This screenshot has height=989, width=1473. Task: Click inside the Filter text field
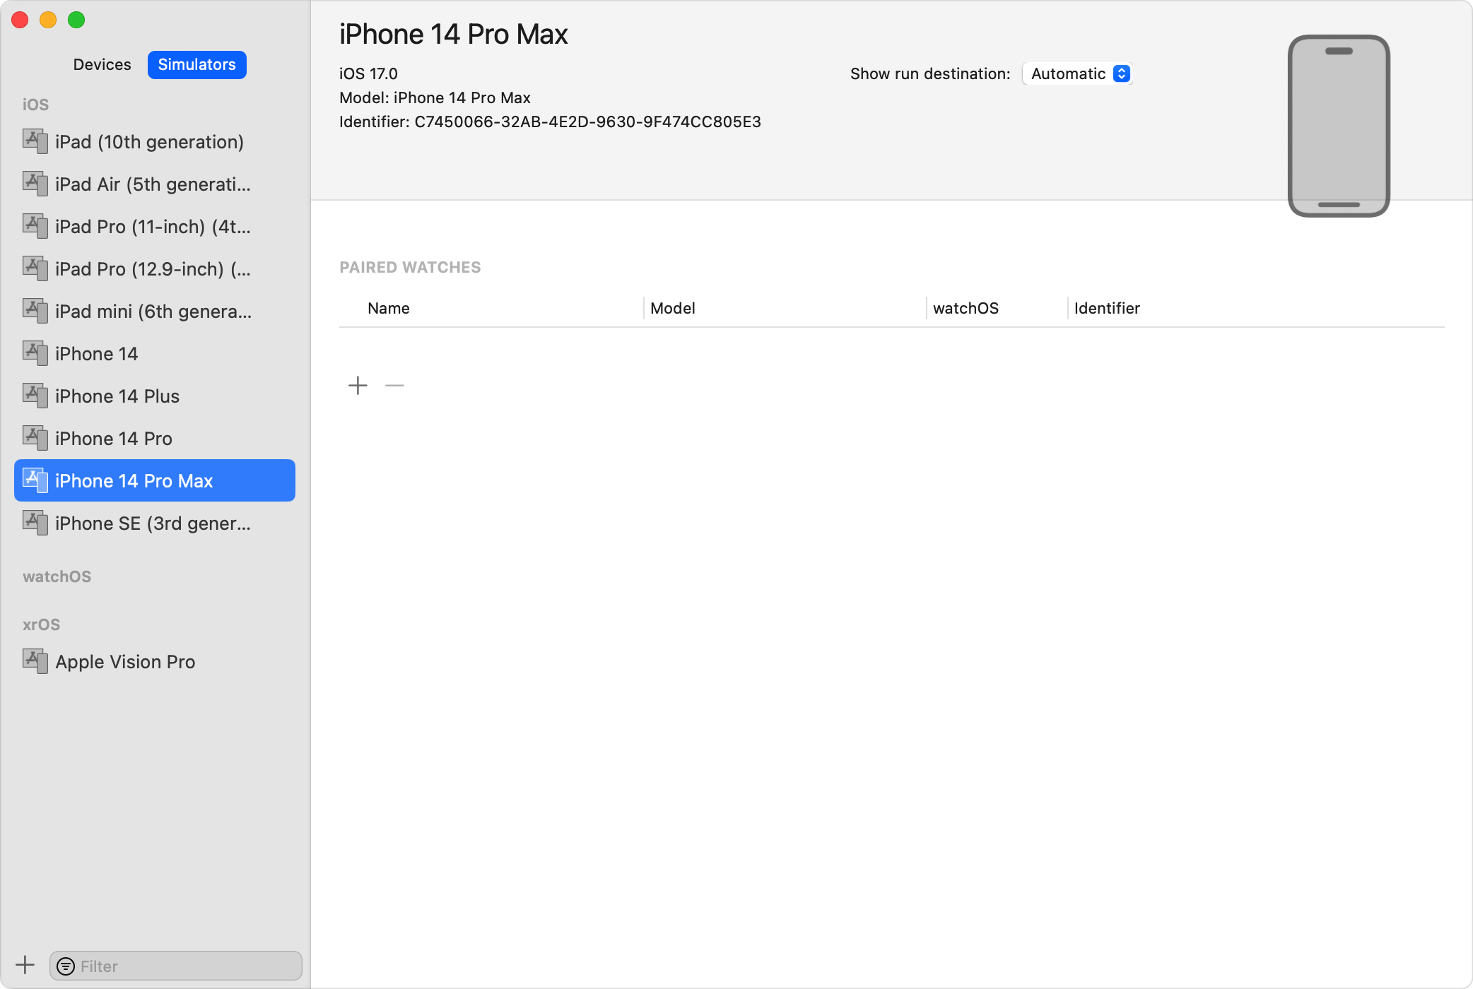pos(184,966)
